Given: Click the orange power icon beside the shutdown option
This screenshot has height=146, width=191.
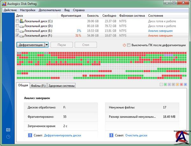Looking at the screenshot, I should tap(124, 45).
